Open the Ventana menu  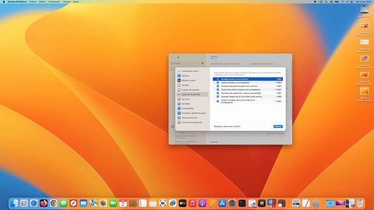coord(67,2)
